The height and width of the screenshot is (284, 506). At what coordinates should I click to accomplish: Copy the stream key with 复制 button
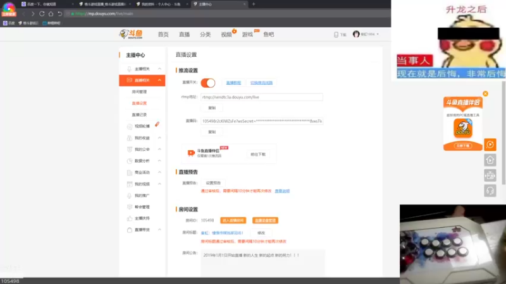point(212,132)
